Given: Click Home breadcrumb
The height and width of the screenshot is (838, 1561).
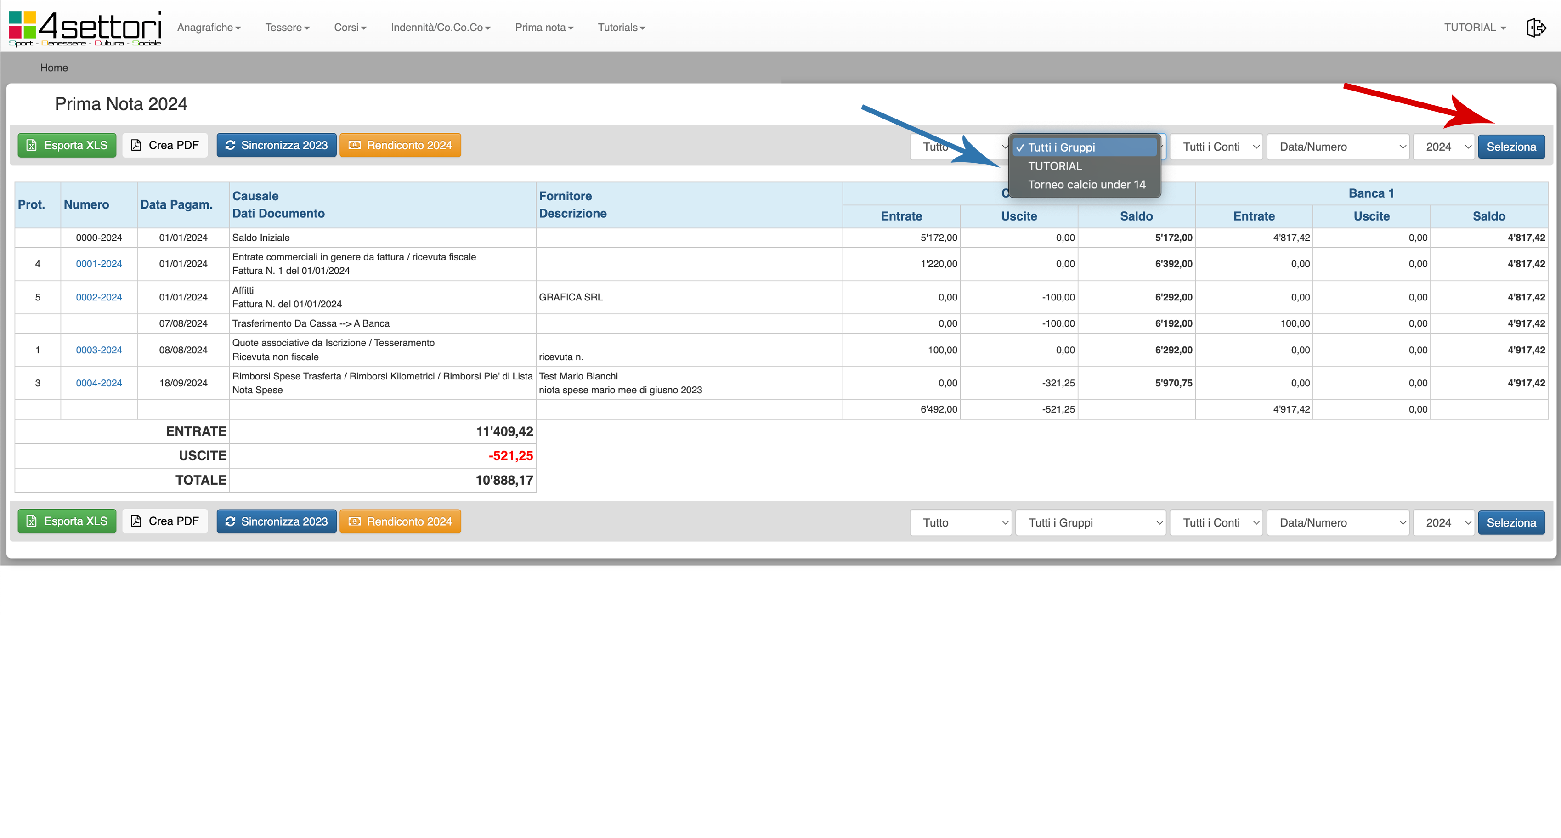Looking at the screenshot, I should click(54, 68).
